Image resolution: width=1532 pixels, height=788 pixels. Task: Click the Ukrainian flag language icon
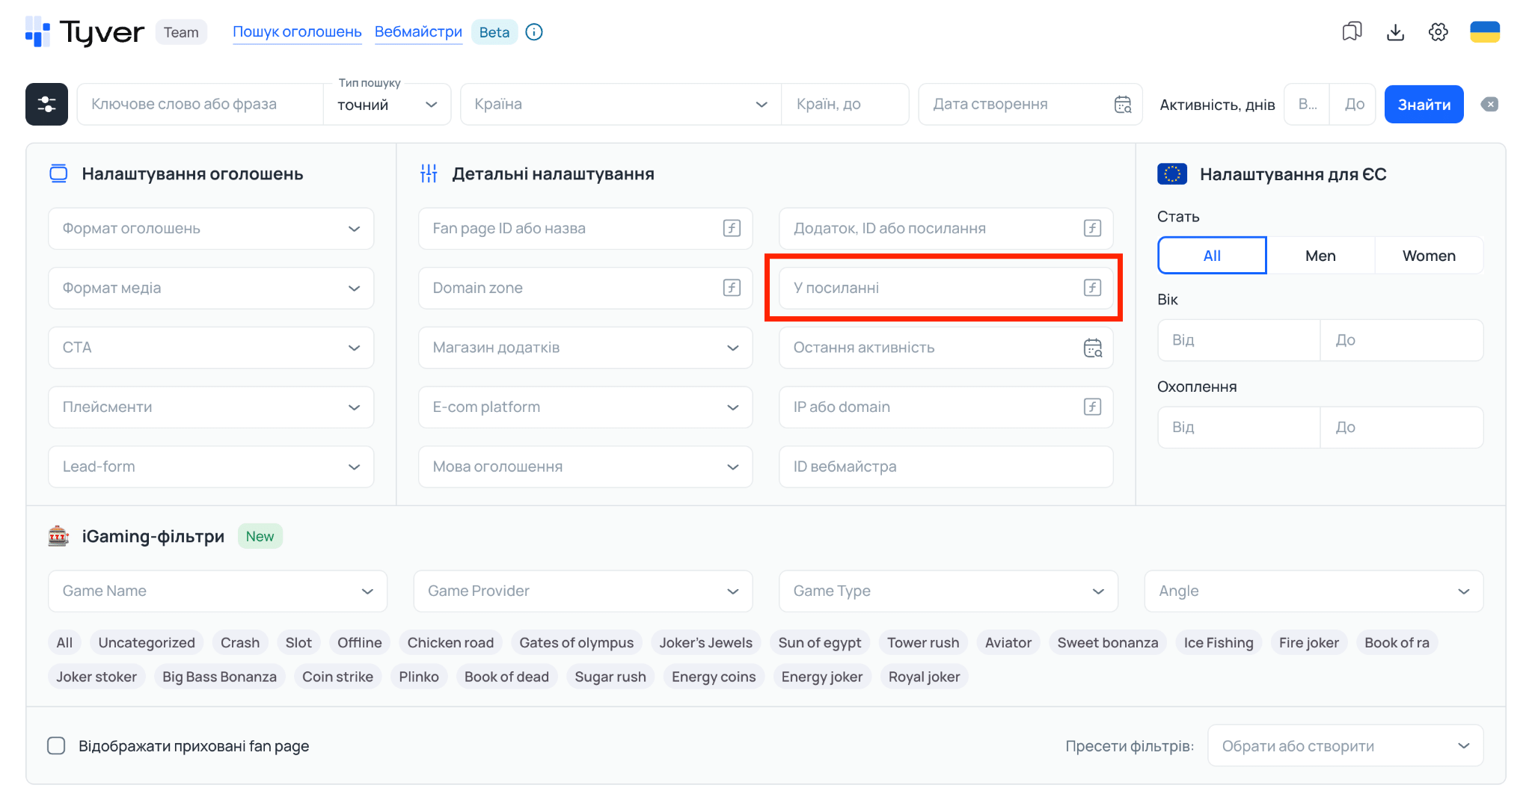[x=1484, y=32]
